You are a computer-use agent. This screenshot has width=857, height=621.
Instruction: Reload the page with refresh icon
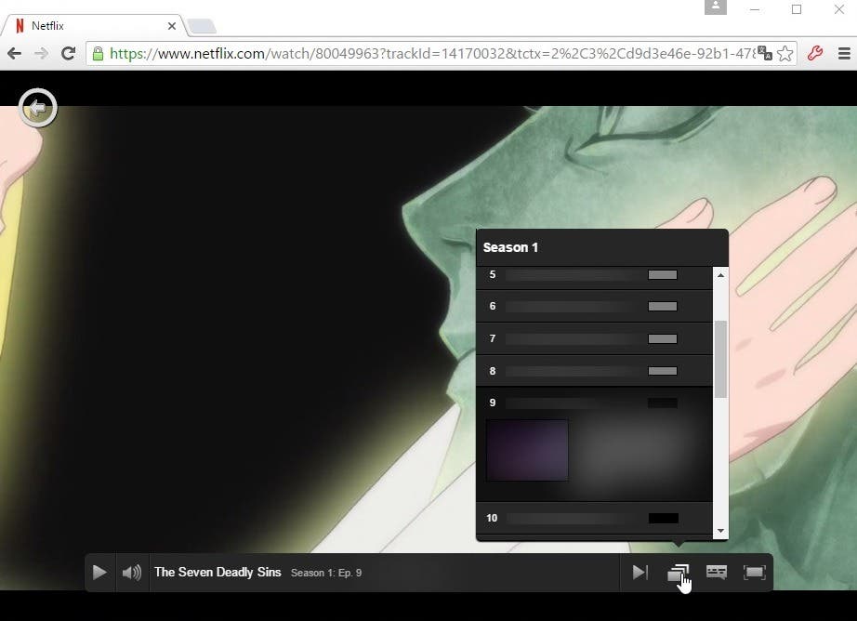(69, 53)
